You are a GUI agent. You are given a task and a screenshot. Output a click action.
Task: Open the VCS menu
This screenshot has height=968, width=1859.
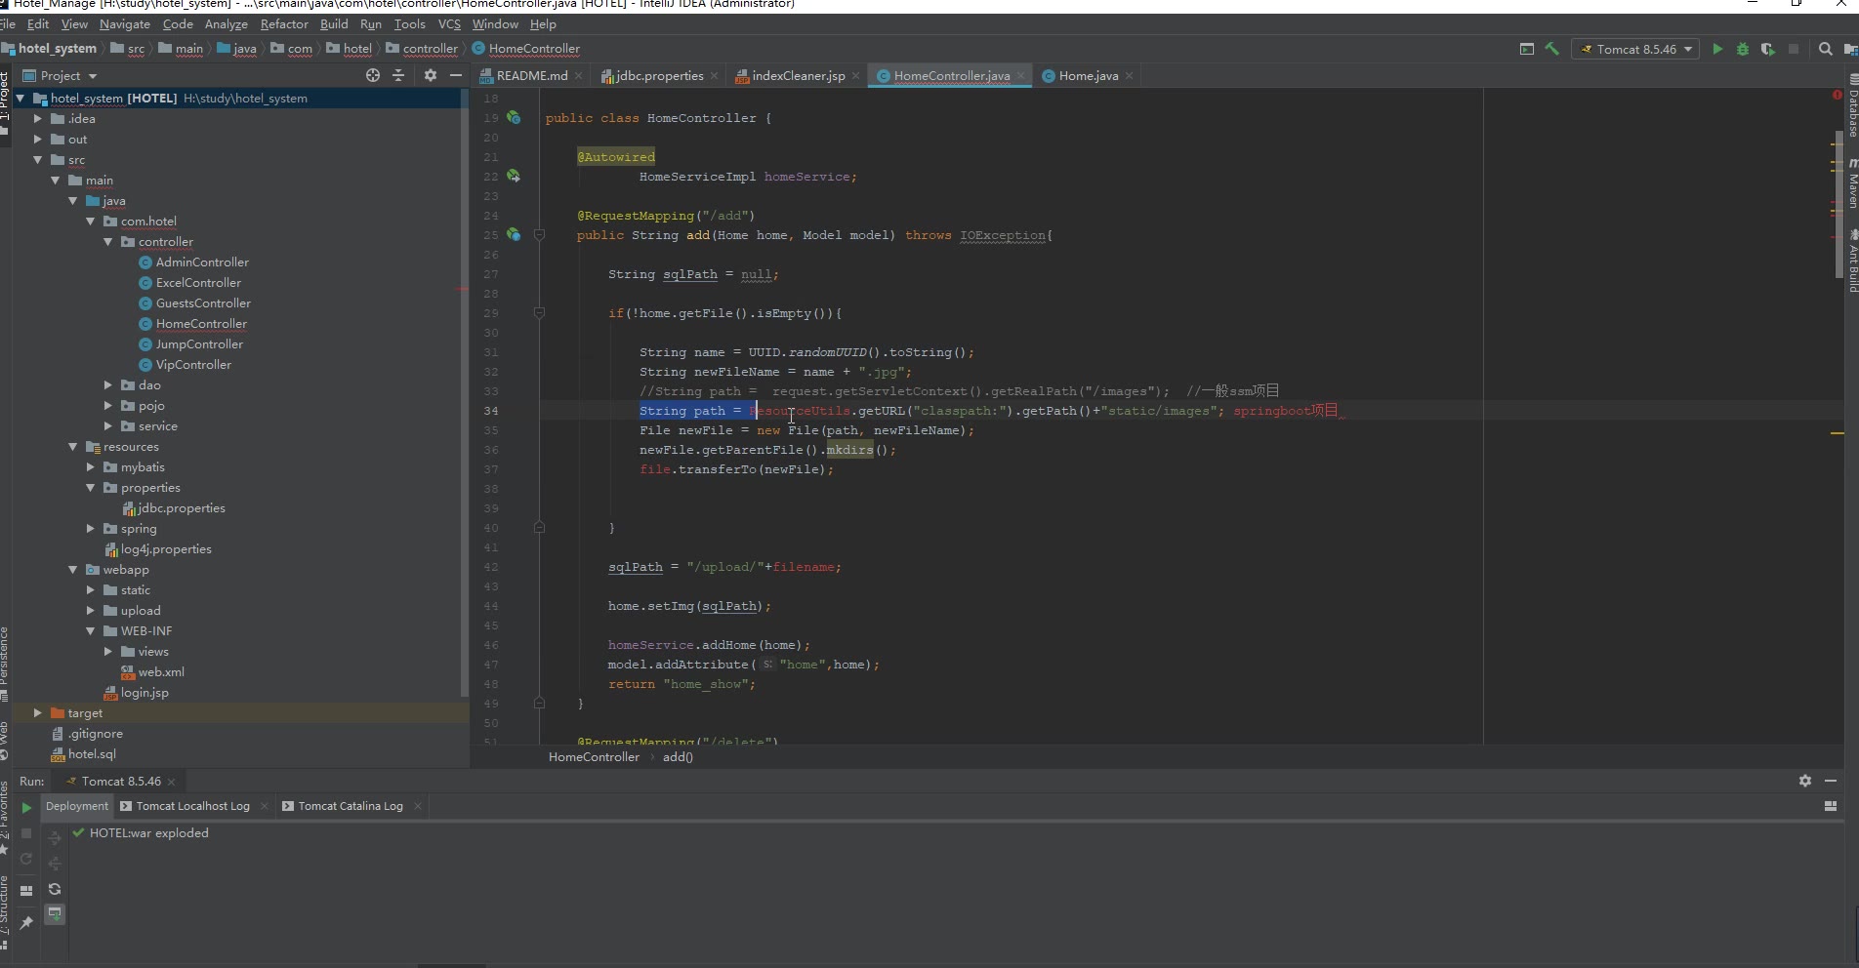pos(449,23)
